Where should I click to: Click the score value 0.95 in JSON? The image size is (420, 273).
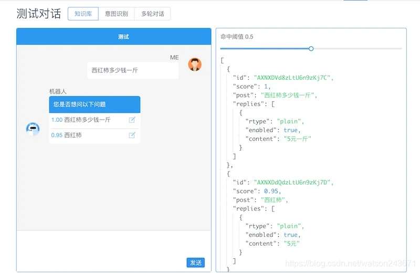coord(271,191)
